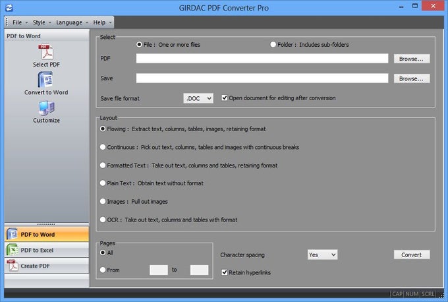The image size is (448, 302).
Task: Select the From page range radio button
Action: (103, 270)
